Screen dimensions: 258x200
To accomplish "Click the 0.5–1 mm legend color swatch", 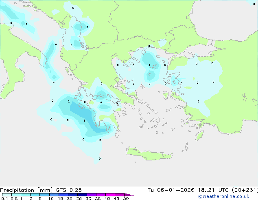I will coord(16,195).
